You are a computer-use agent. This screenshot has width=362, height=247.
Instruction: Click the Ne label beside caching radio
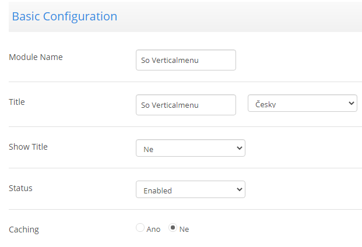[x=184, y=230]
